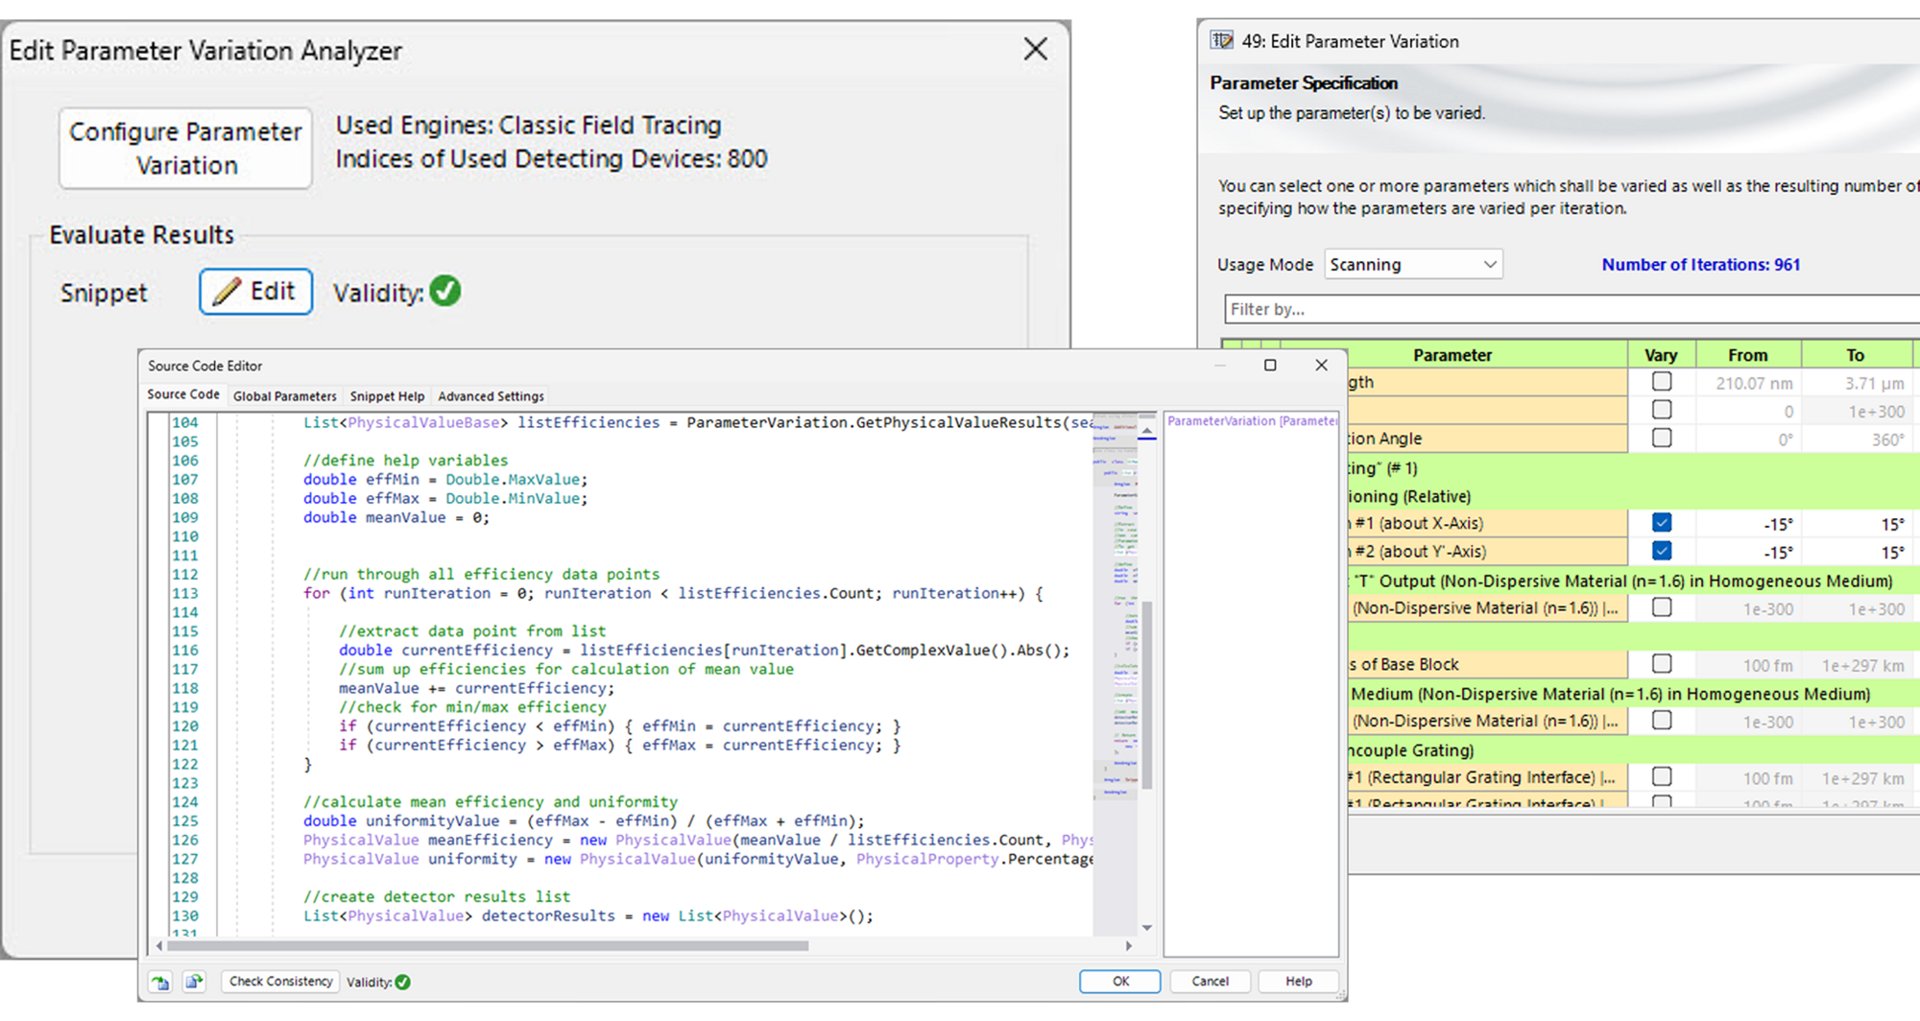The image size is (1920, 1021).
Task: Click OK in the Source Code Editor
Action: [1120, 982]
